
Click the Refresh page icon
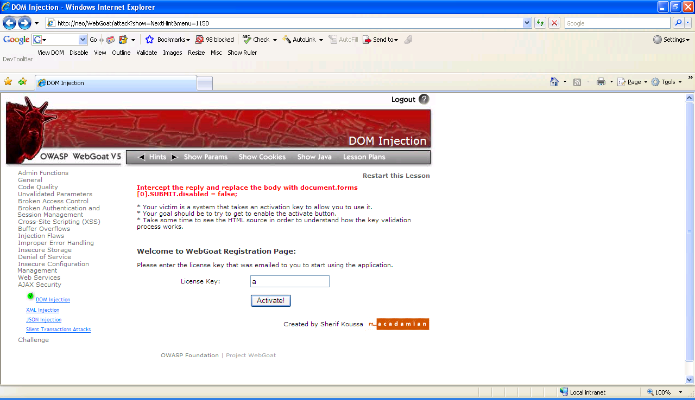540,23
